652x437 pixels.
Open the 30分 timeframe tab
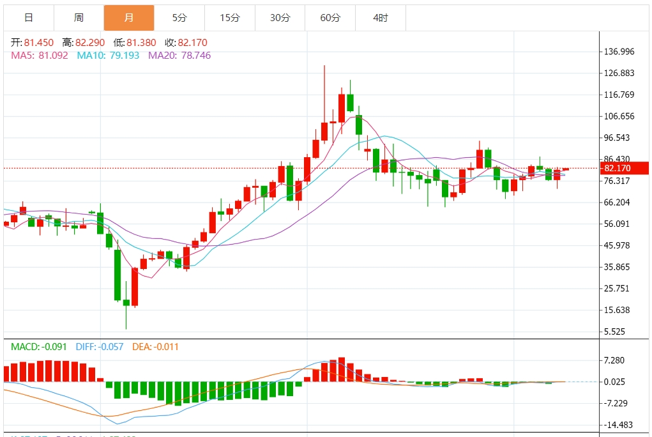[x=280, y=18]
